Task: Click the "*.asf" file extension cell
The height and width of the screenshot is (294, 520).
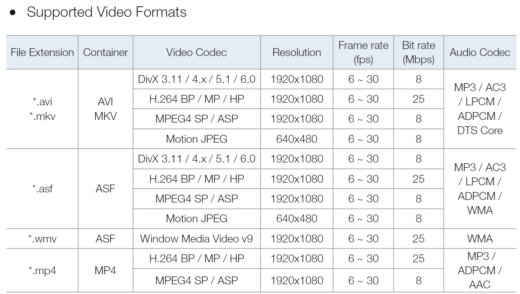Action: point(42,189)
